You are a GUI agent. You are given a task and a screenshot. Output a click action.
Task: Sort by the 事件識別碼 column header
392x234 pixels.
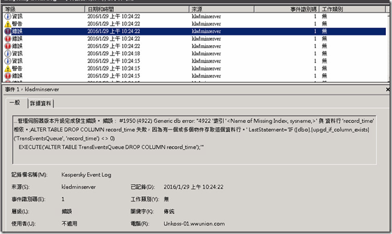(287, 9)
